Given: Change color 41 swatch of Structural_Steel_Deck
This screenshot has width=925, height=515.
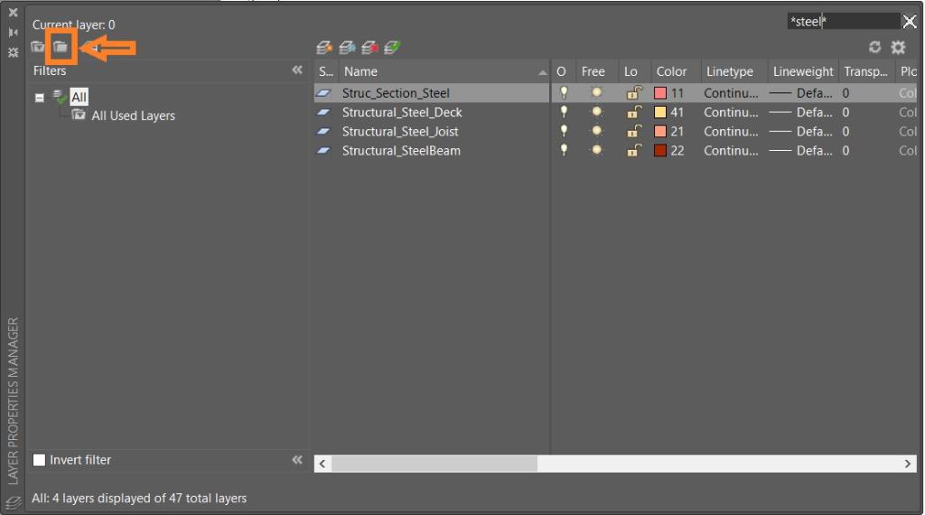Looking at the screenshot, I should click(x=660, y=112).
